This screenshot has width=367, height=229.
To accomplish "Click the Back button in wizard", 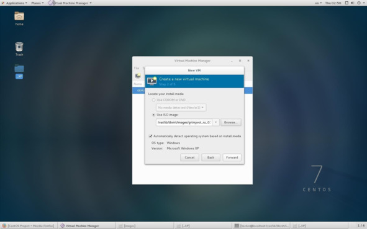I will (x=211, y=158).
